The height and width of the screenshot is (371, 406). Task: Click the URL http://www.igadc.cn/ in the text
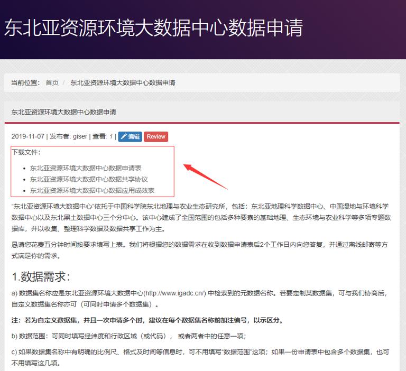click(x=175, y=293)
